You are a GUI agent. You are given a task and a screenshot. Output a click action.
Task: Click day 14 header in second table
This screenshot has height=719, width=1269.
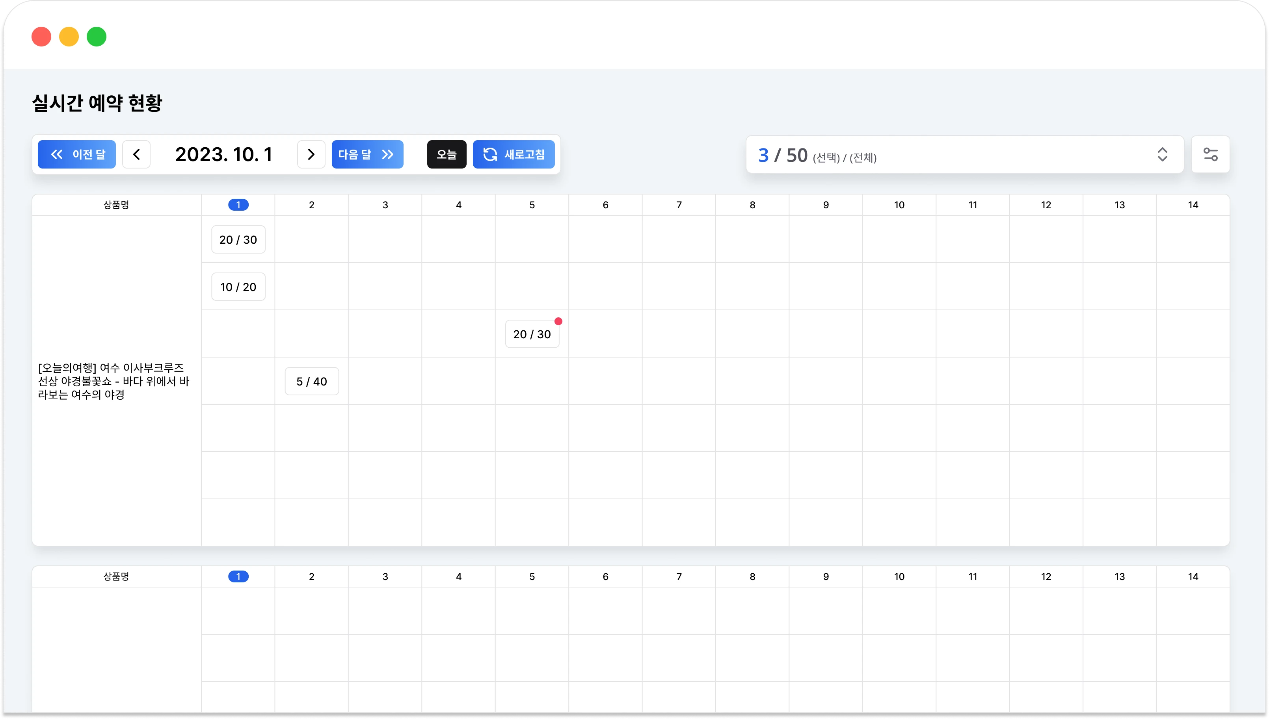(x=1193, y=576)
